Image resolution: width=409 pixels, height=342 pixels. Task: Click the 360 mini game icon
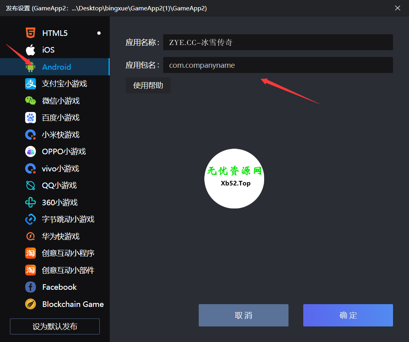30,202
